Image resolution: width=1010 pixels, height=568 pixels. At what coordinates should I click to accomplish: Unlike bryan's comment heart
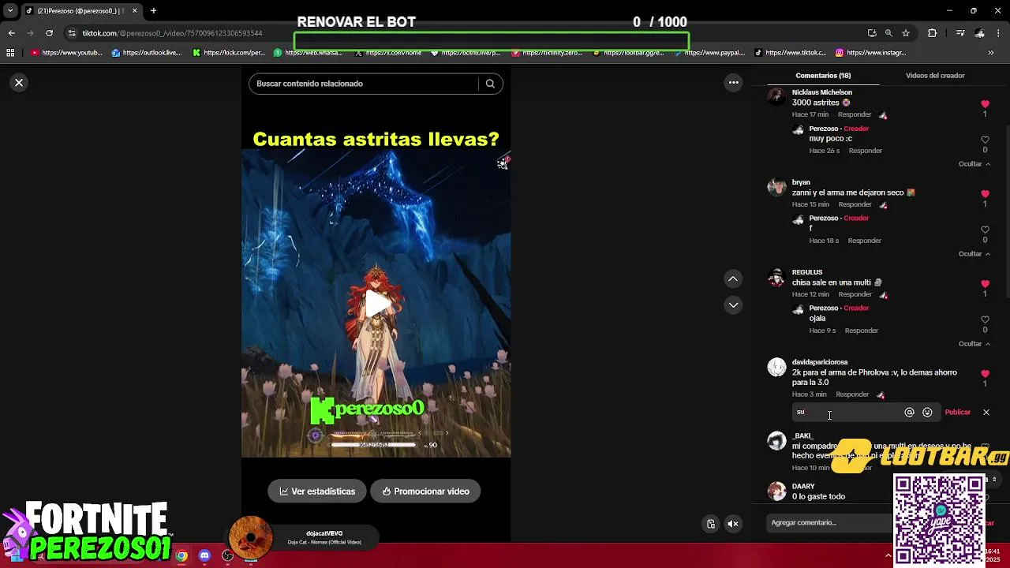[985, 194]
